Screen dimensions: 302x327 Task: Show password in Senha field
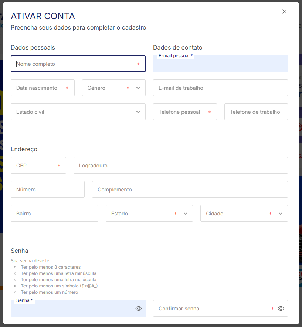[139, 309]
